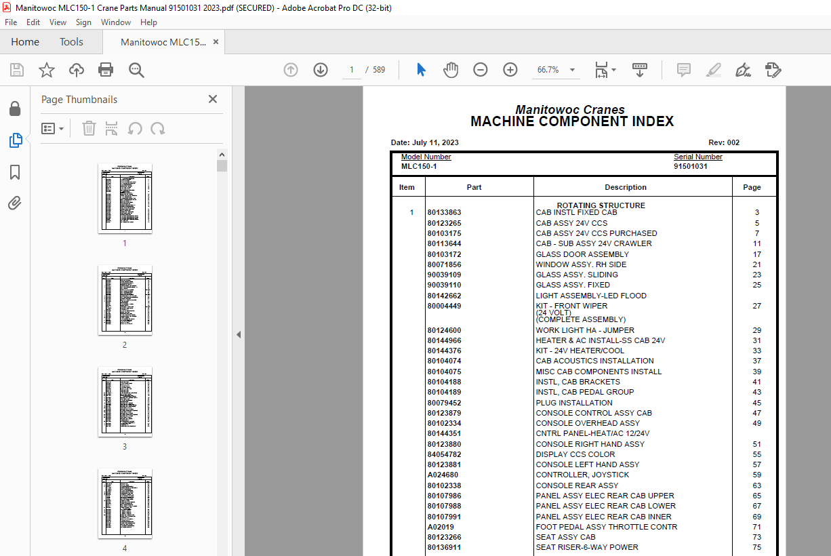Activate the hand pan tool
The width and height of the screenshot is (831, 556).
(451, 70)
